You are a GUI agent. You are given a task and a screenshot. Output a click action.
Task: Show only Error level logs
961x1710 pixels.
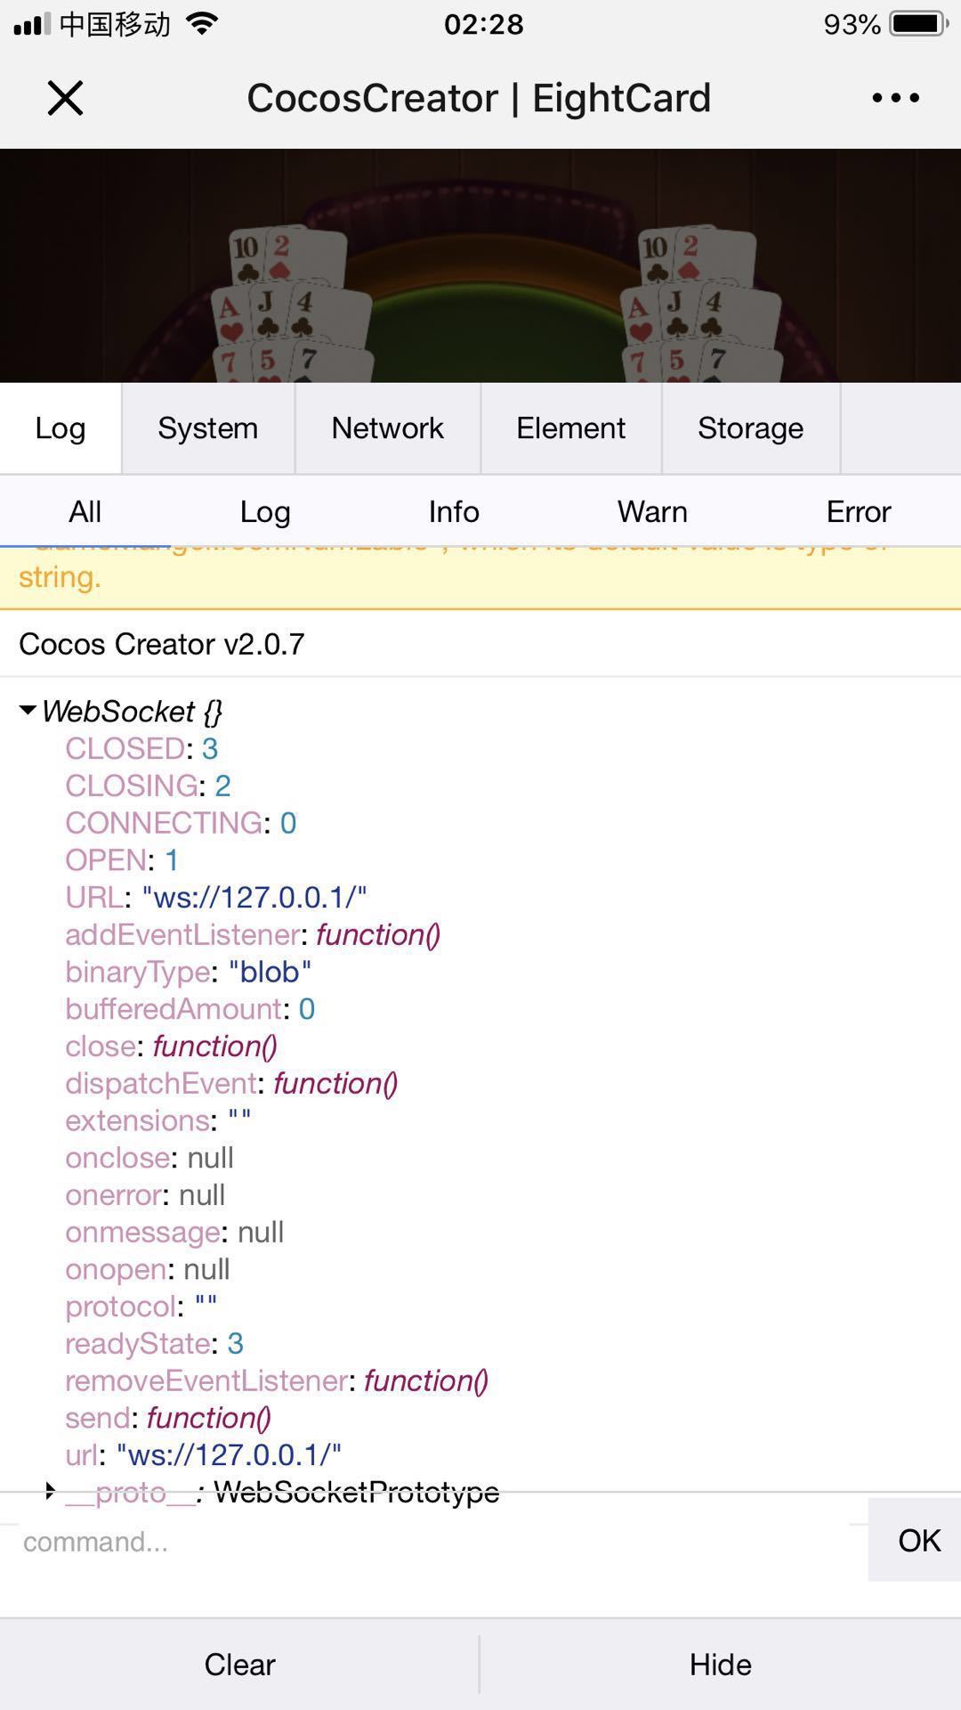(858, 512)
